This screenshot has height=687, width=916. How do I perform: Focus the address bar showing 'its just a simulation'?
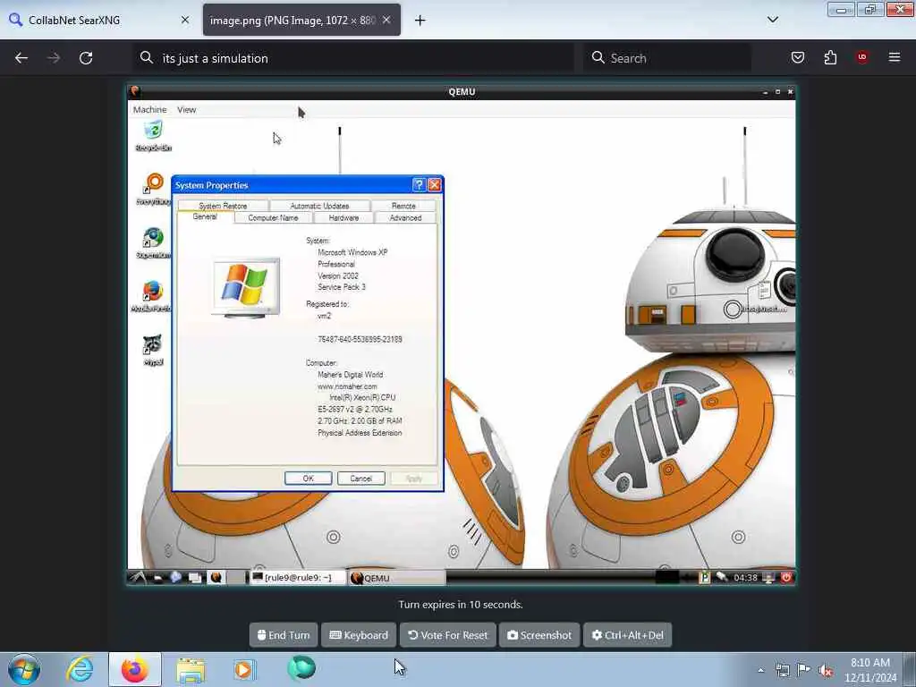pos(353,58)
